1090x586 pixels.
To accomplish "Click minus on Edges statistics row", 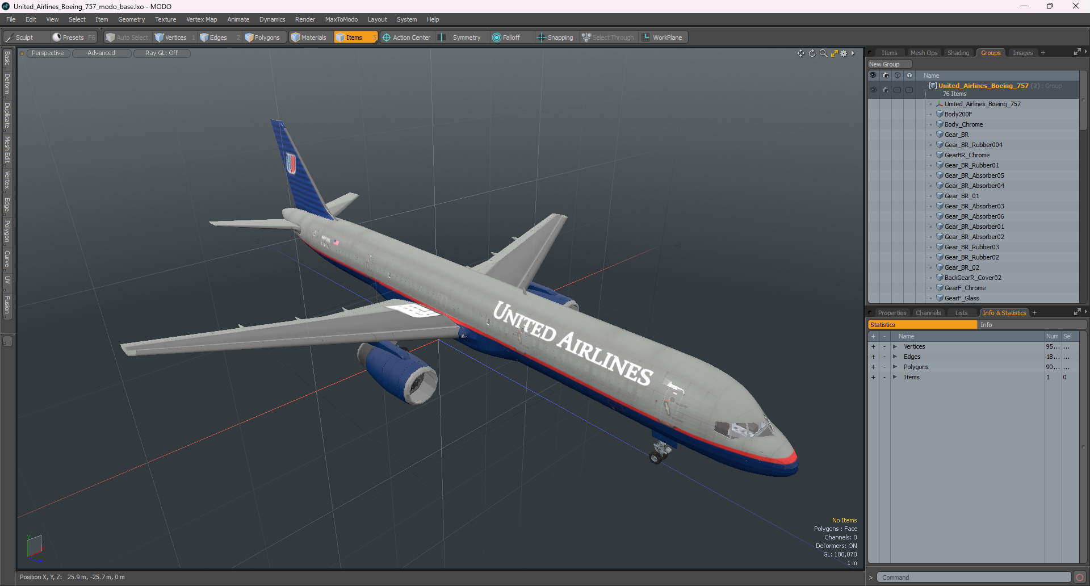I will click(884, 357).
